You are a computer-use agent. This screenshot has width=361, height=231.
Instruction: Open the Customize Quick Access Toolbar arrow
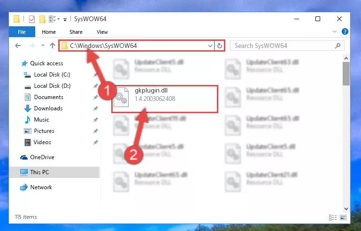[x=65, y=19]
